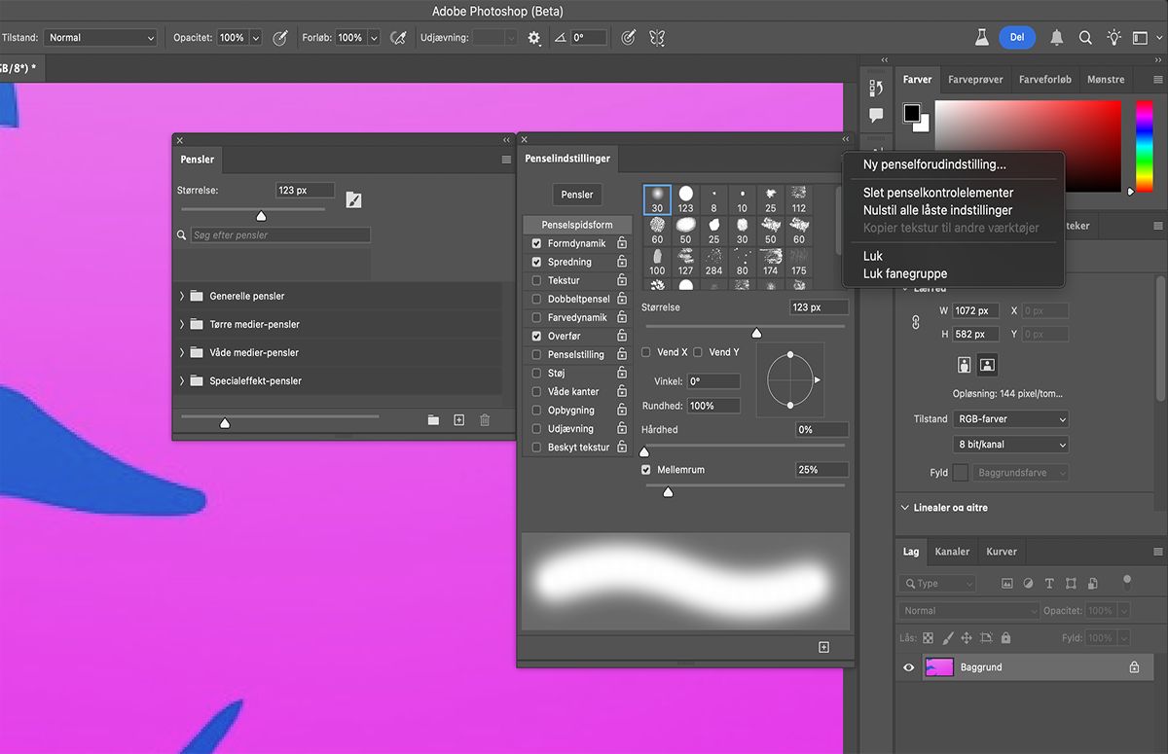Image resolution: width=1168 pixels, height=754 pixels.
Task: Filter layers by type layers icon
Action: 1049,584
